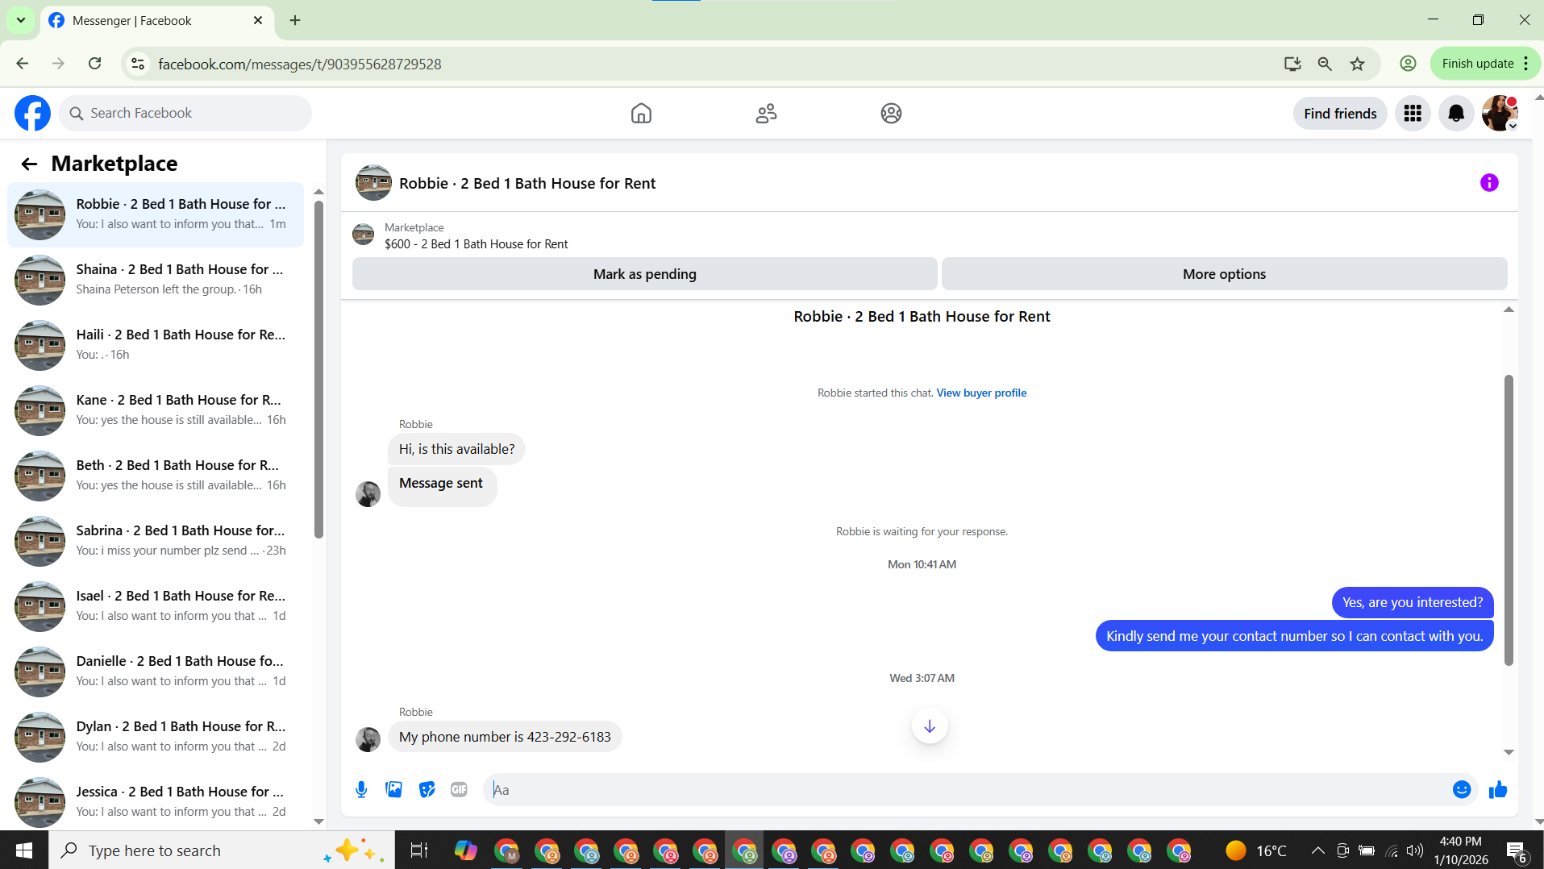Open the volume control in tray

click(x=1415, y=850)
